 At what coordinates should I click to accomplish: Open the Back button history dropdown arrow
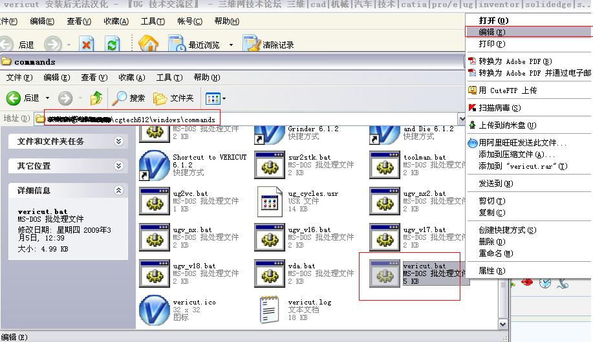click(x=48, y=98)
